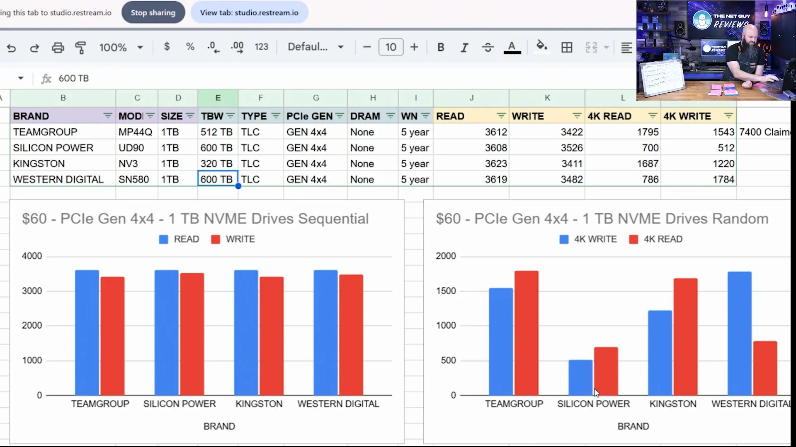Viewport: 796px width, 447px height.
Task: Toggle italic formatting
Action: pos(464,47)
